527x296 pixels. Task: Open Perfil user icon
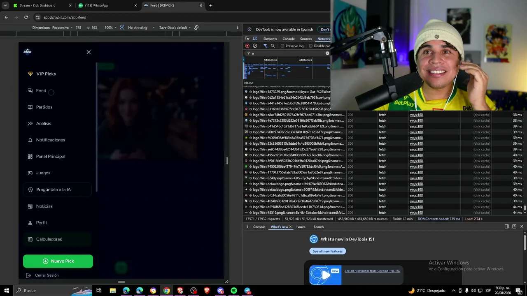coord(30,223)
